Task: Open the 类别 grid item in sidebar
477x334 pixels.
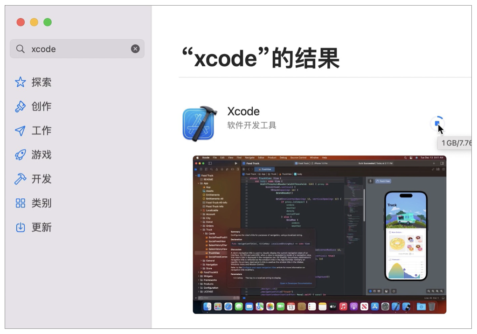Action: (34, 203)
